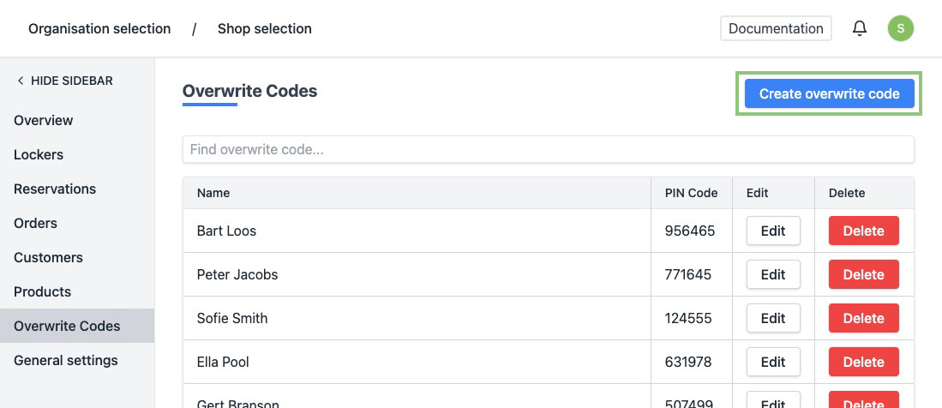This screenshot has width=942, height=408.
Task: Open Products from the sidebar
Action: click(42, 291)
